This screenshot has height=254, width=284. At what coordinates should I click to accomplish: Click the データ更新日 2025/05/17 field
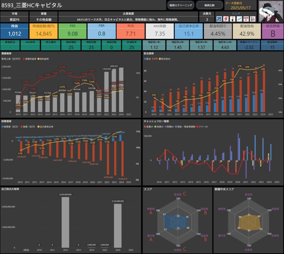tap(240, 6)
